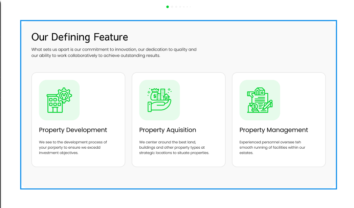
Task: Go to the last, smallest carousel dot
Action: point(191,7)
